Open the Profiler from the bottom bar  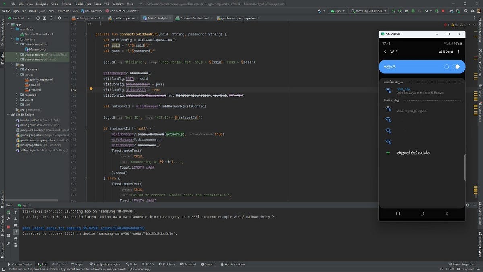pyautogui.click(x=60, y=264)
